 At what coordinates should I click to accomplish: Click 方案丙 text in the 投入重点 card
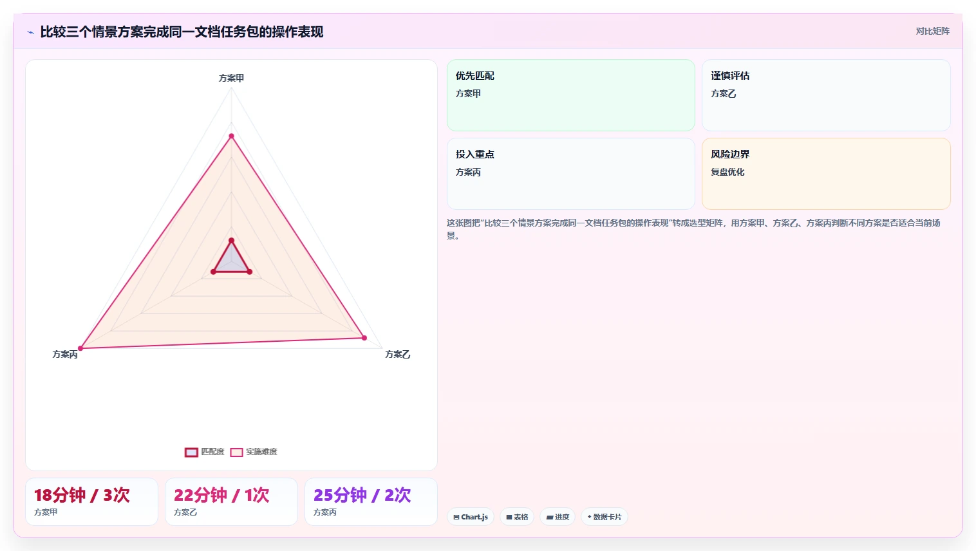(468, 172)
